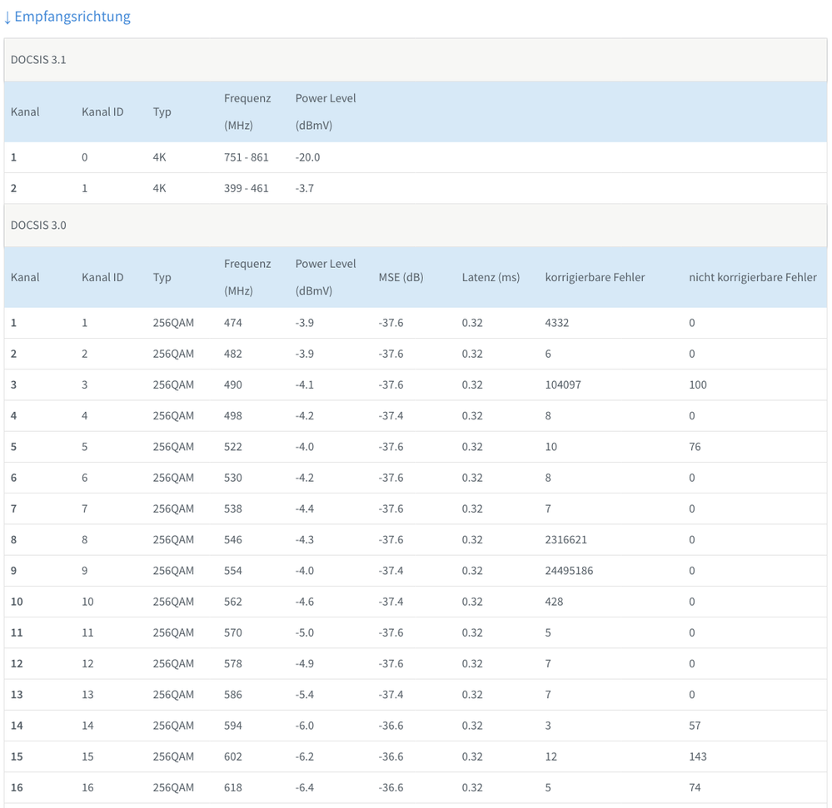The width and height of the screenshot is (832, 808).
Task: Select the uncorrectable error value 76
Action: tap(695, 447)
